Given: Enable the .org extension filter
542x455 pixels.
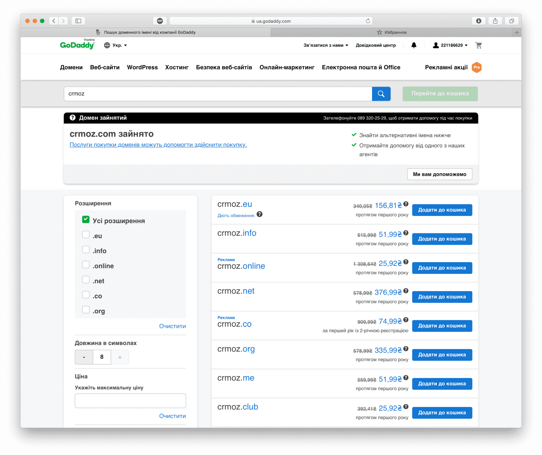Looking at the screenshot, I should pos(86,310).
